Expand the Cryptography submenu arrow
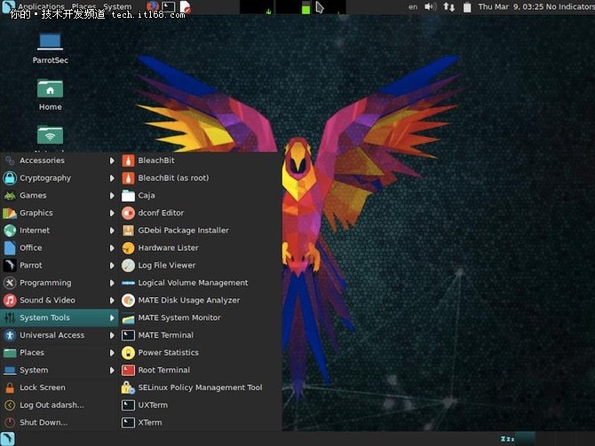The height and width of the screenshot is (446, 595). [x=112, y=178]
